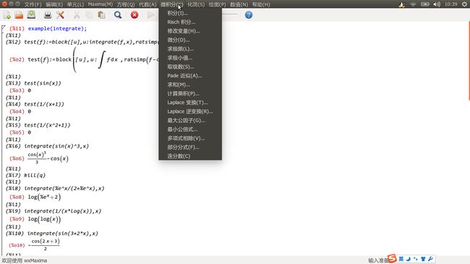Toggle Sogou English/Chinese mode button
This screenshot has width=470, height=264.
pos(401,259)
